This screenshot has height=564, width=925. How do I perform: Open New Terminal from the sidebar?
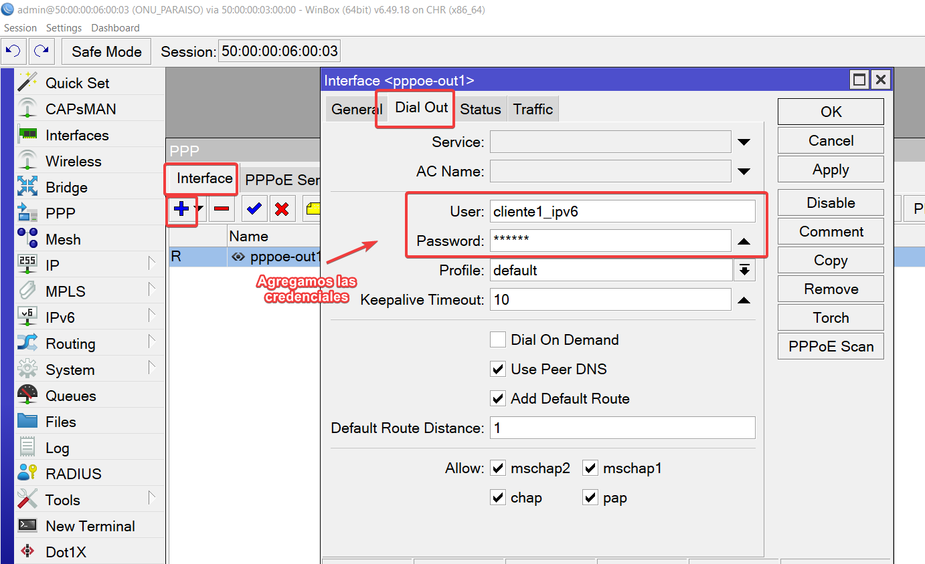click(90, 526)
